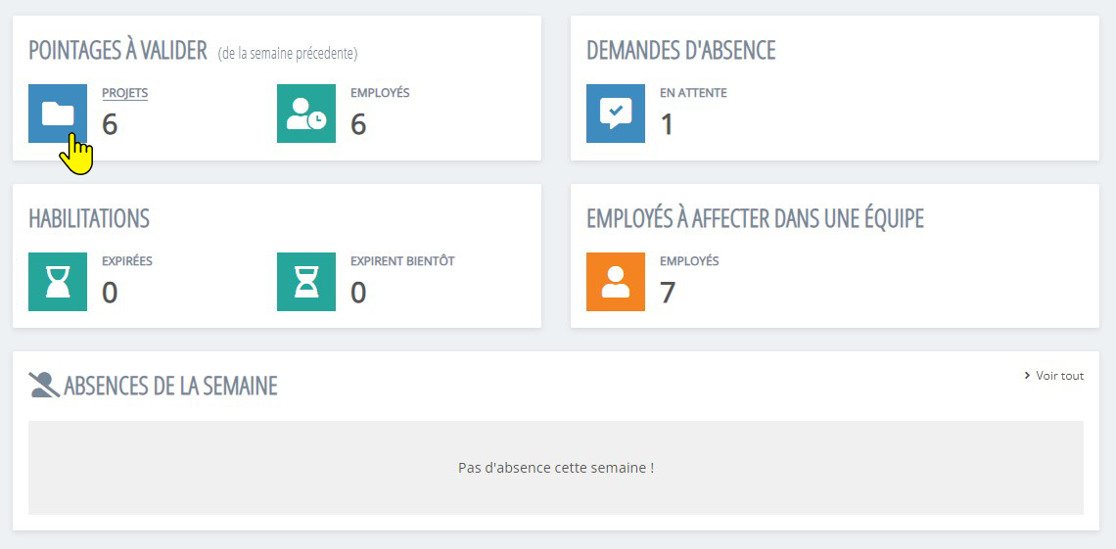
Task: Click the 'Pas d'absence cette semaine !' message
Action: [x=556, y=469]
